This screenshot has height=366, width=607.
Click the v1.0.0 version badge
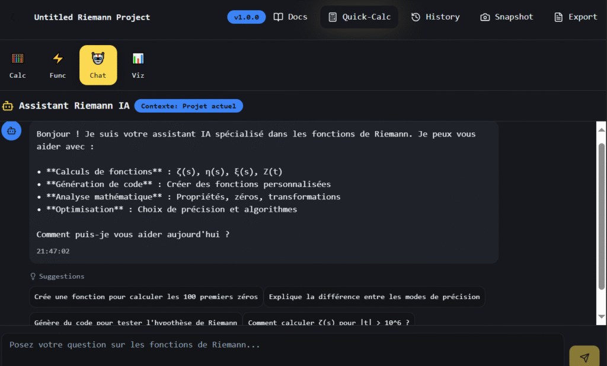click(246, 17)
